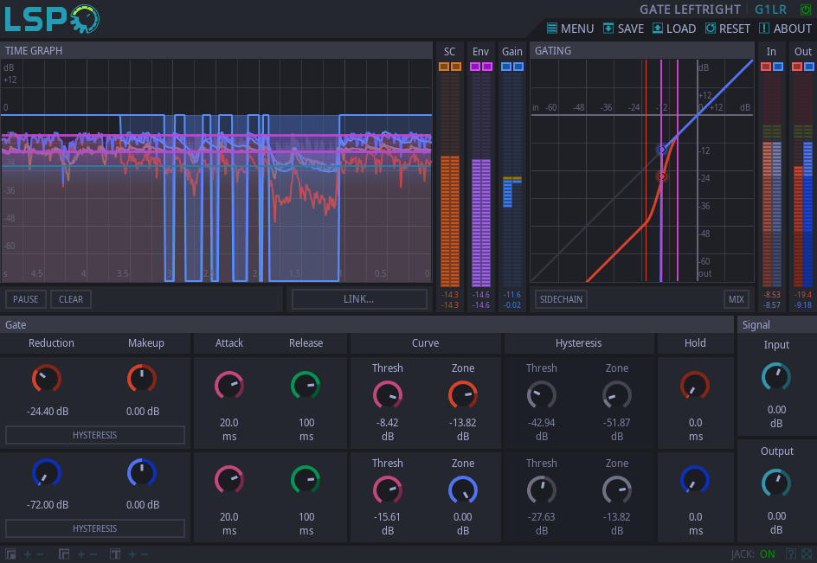
Task: Click the leftmost scaling icon in bottom bar
Action: pyautogui.click(x=10, y=554)
